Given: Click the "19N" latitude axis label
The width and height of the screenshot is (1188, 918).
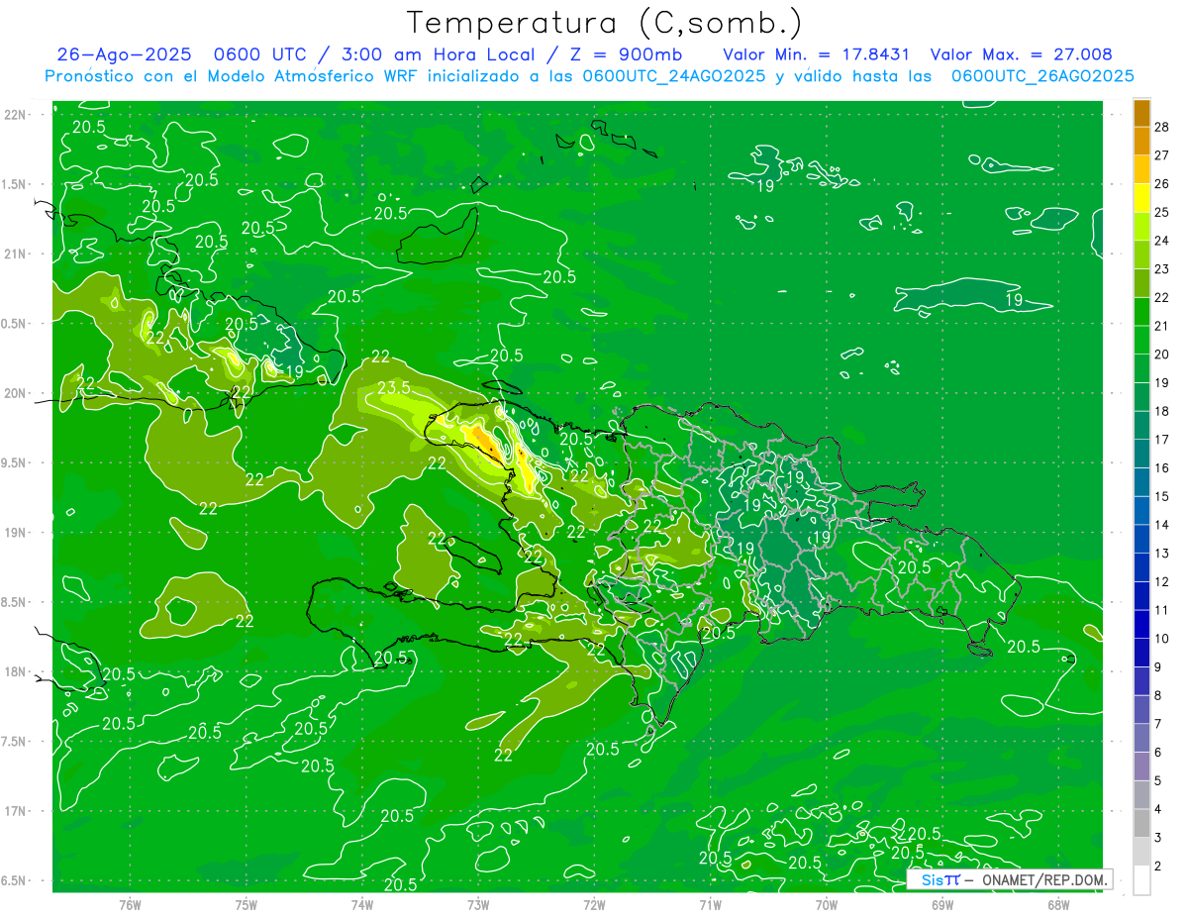Looking at the screenshot, I should click(16, 533).
